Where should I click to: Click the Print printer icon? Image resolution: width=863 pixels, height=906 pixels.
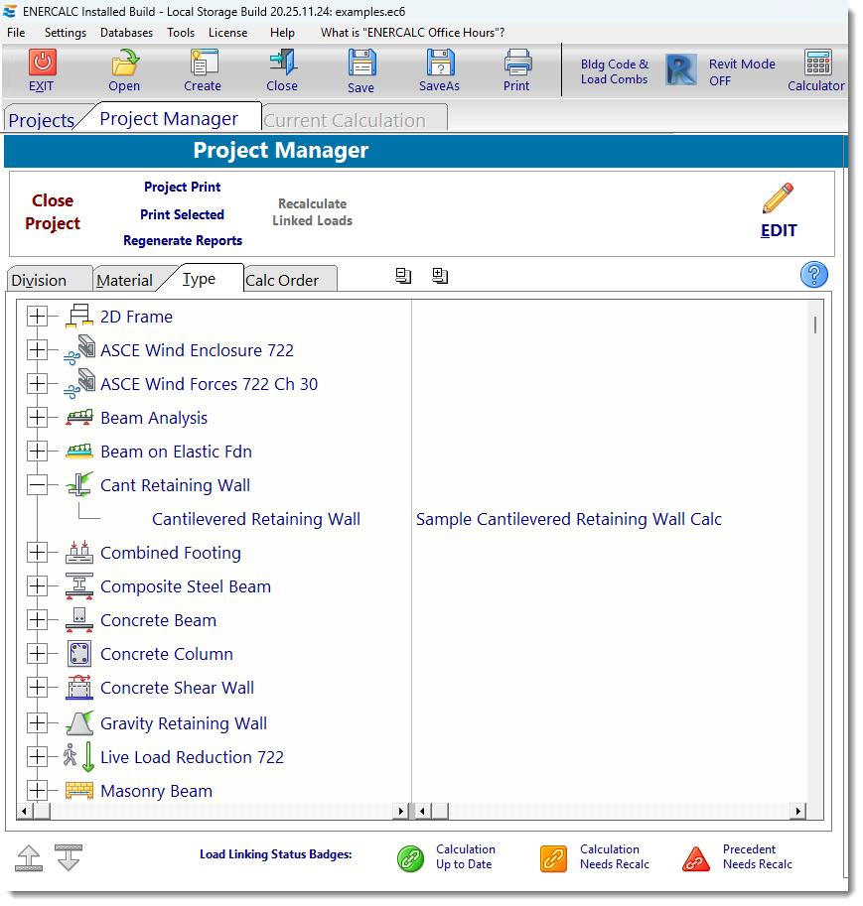517,63
